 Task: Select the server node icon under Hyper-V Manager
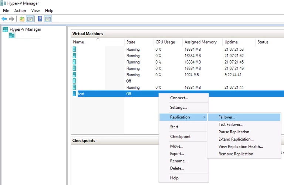coord(11,36)
